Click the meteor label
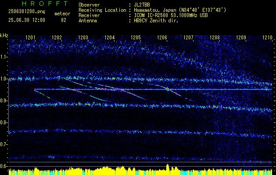Viewport: 276px width, 175px height. (x=62, y=14)
